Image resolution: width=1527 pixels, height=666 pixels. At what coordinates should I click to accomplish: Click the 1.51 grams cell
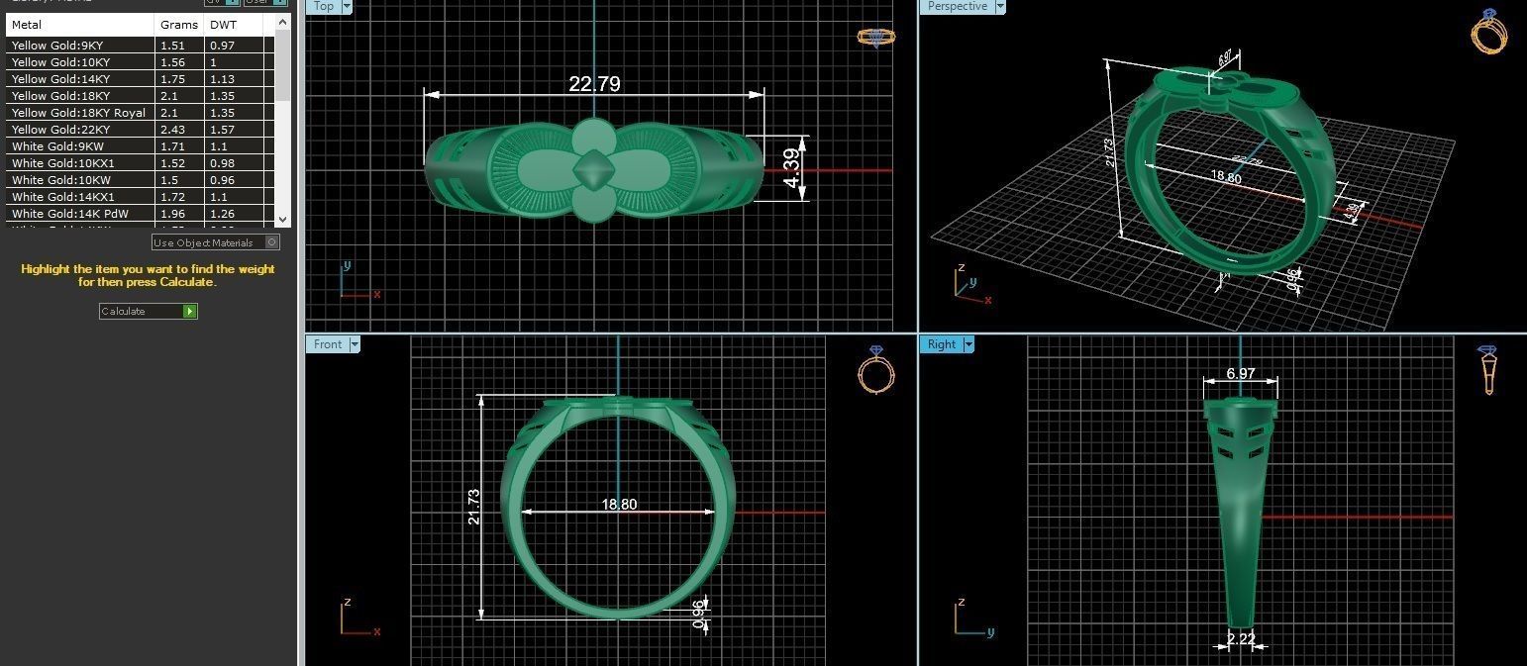[179, 46]
